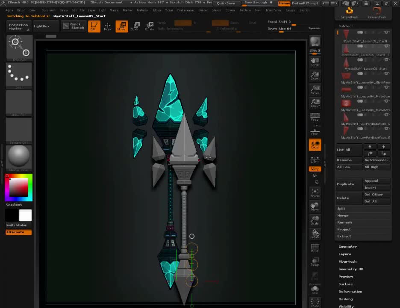The height and width of the screenshot is (308, 400).
Task: Click the QuickSave button
Action: point(226,3)
